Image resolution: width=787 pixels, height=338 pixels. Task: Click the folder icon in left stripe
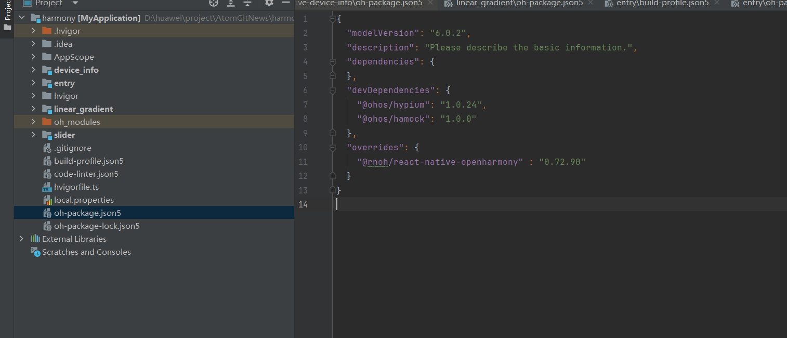pyautogui.click(x=7, y=27)
